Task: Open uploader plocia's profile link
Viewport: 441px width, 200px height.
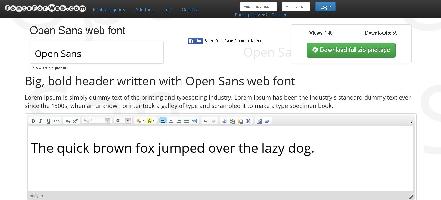Action: (x=60, y=68)
